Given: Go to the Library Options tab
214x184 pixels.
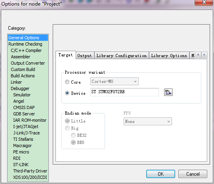Looking at the screenshot, I should 169,56.
